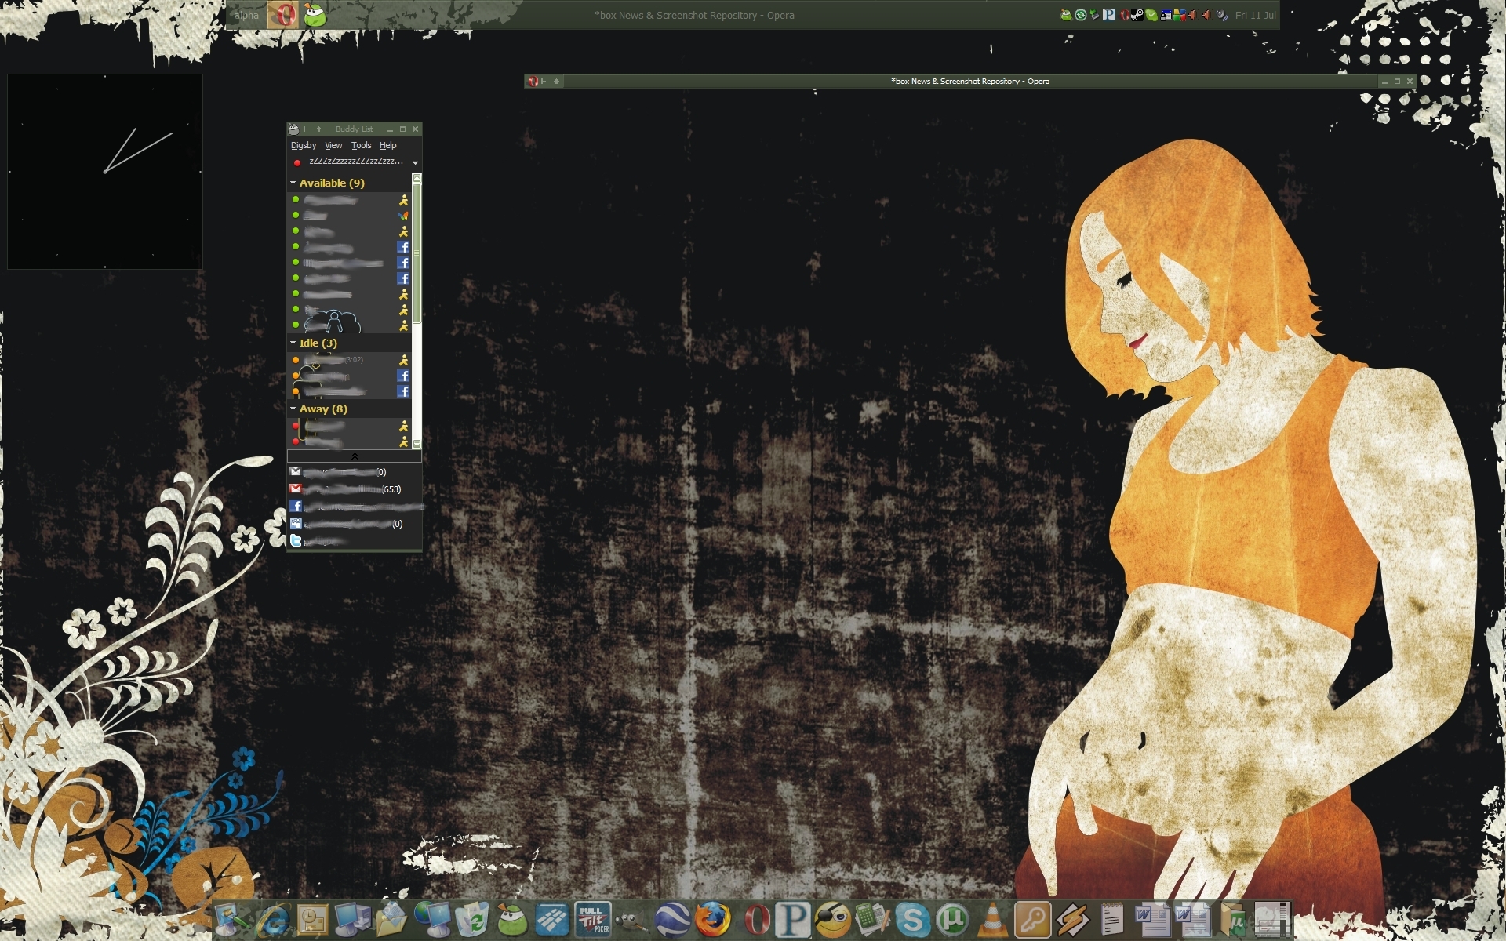Screen dimensions: 1506x941
Task: Open Gmail inbox showing (653)
Action: coord(355,489)
